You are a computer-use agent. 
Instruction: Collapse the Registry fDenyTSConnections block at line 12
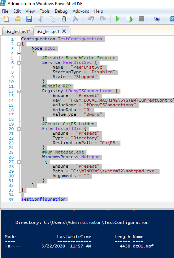pyautogui.click(x=19, y=91)
